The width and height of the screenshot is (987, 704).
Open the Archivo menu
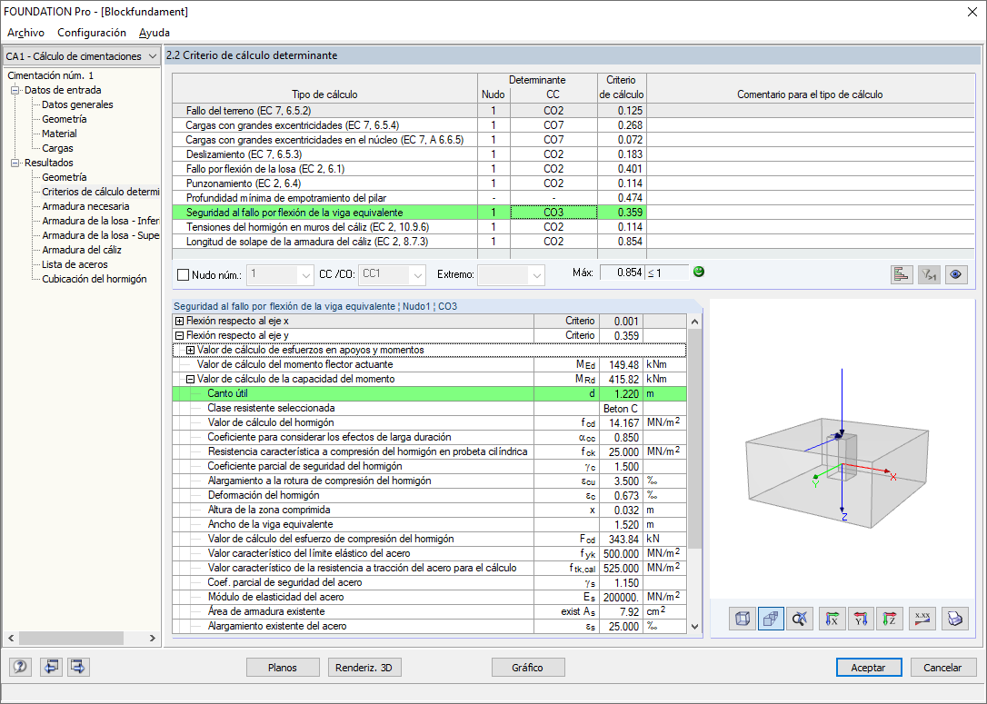(25, 33)
